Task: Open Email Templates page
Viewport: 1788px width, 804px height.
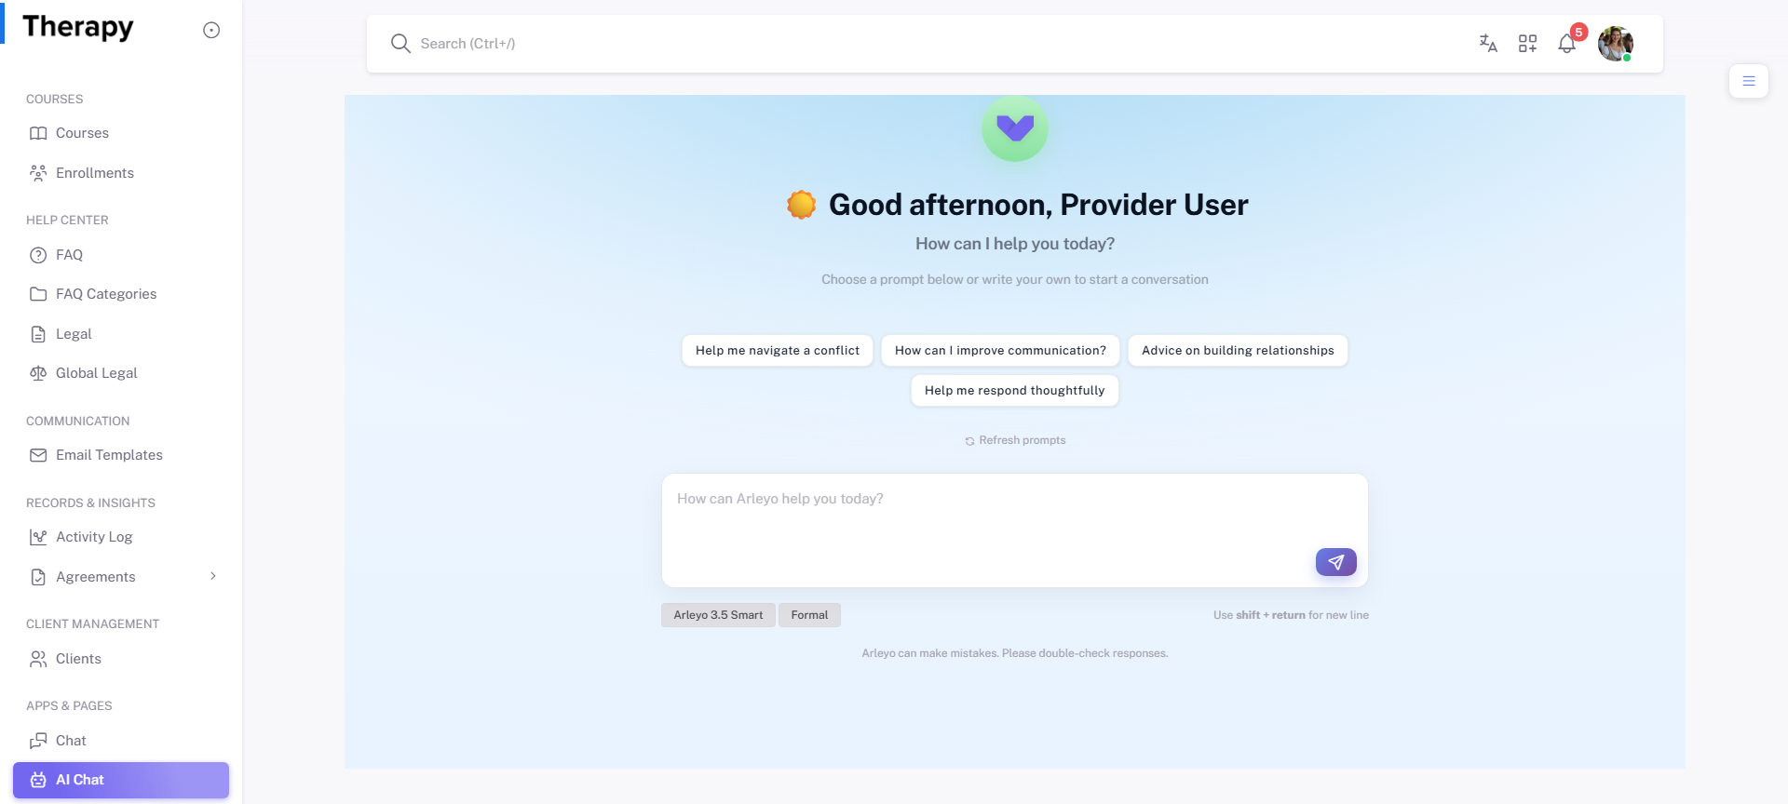Action: 121,455
